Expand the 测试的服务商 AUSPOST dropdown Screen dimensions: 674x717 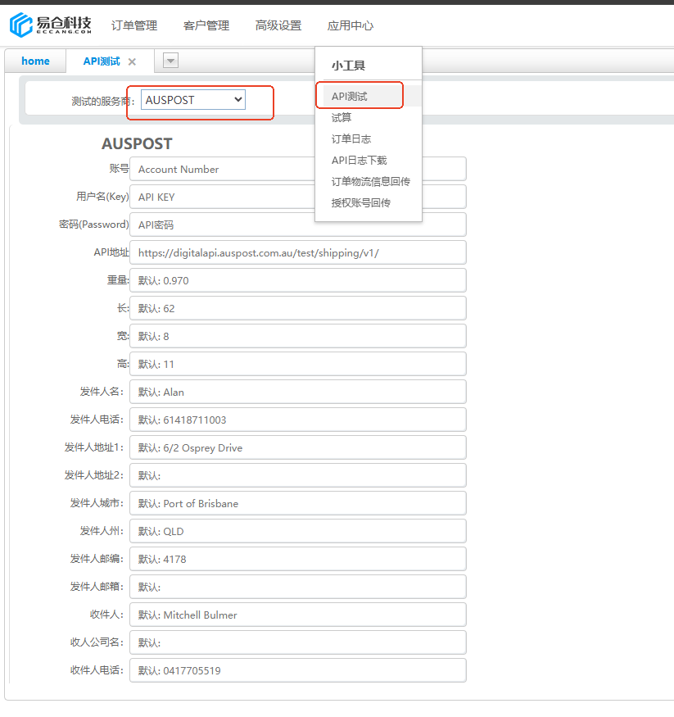(x=192, y=100)
